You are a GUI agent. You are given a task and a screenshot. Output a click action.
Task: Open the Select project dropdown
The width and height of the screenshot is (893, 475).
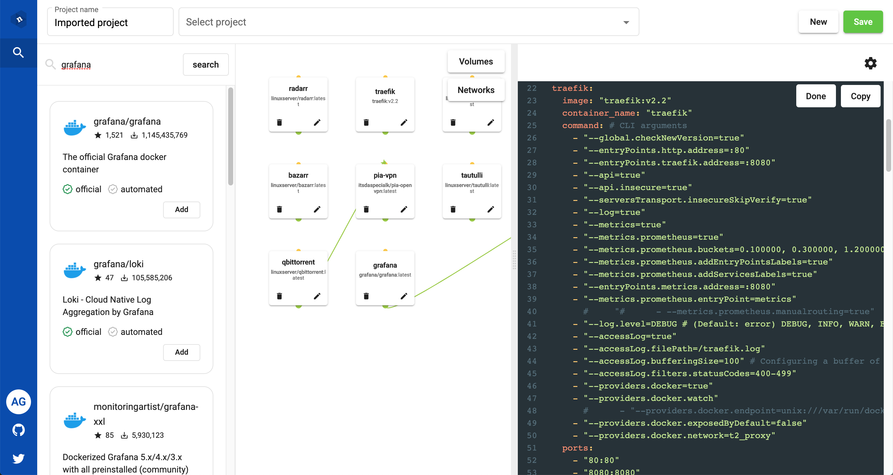[408, 22]
